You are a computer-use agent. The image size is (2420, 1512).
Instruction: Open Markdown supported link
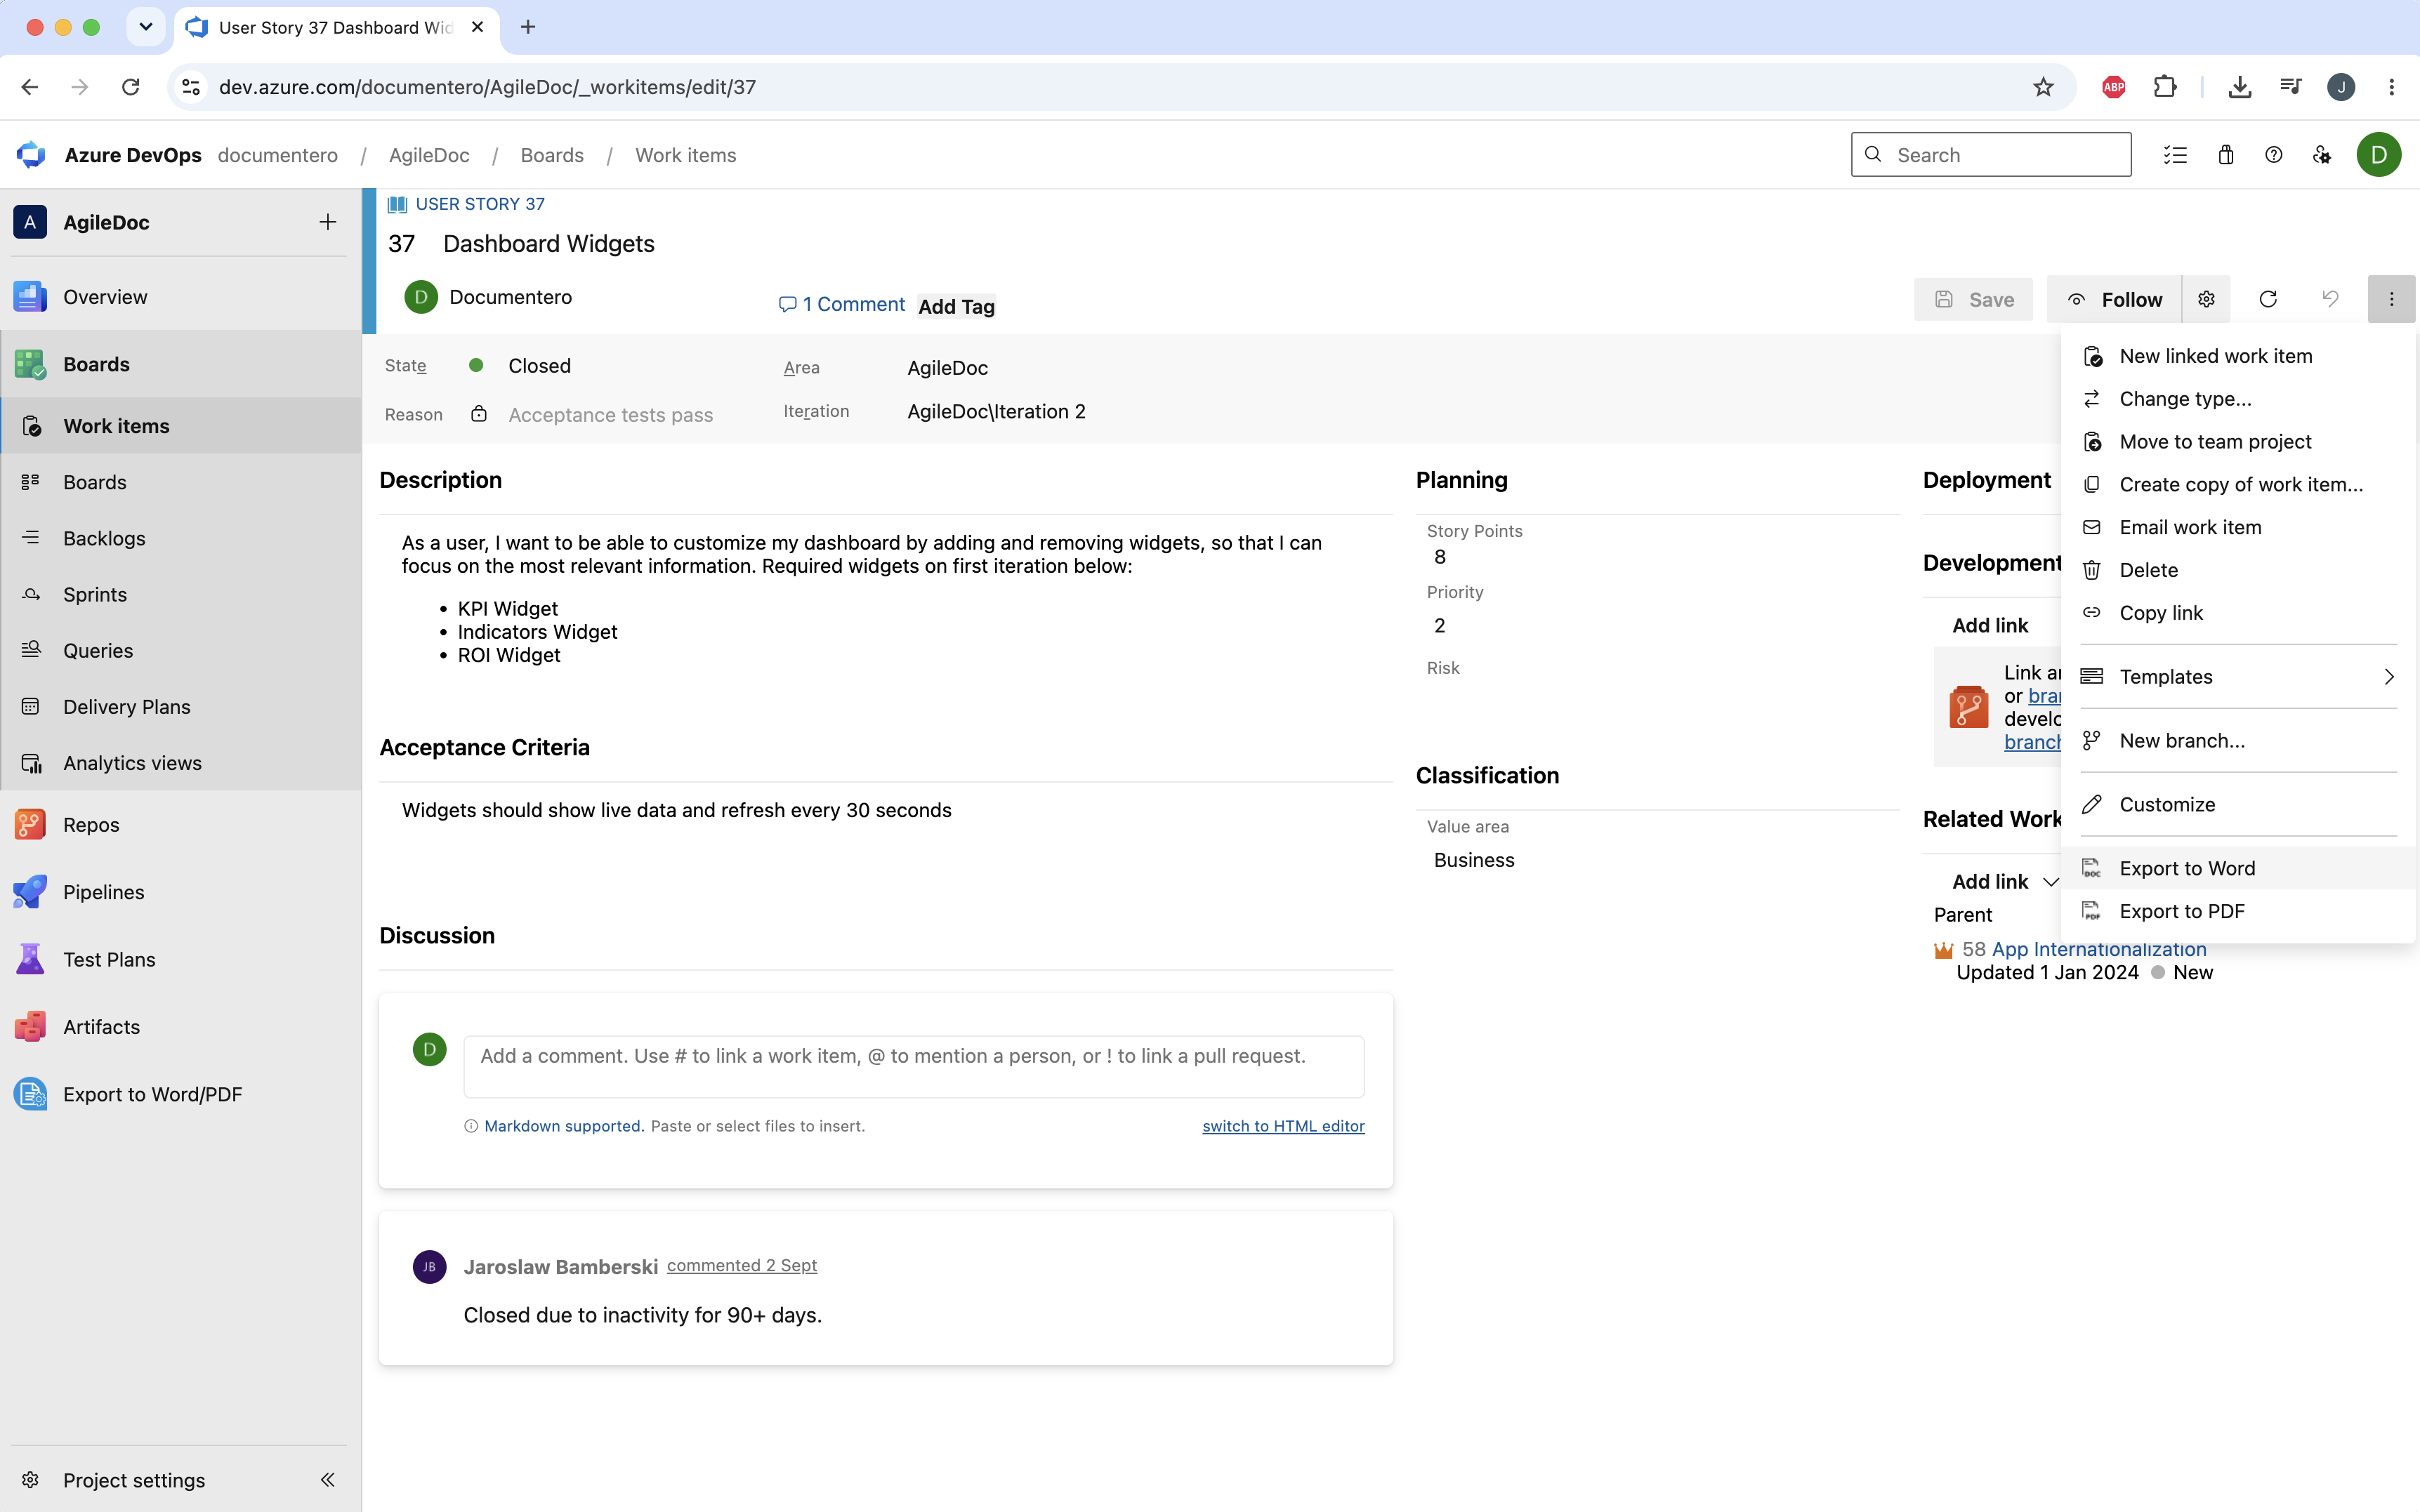564,1126
